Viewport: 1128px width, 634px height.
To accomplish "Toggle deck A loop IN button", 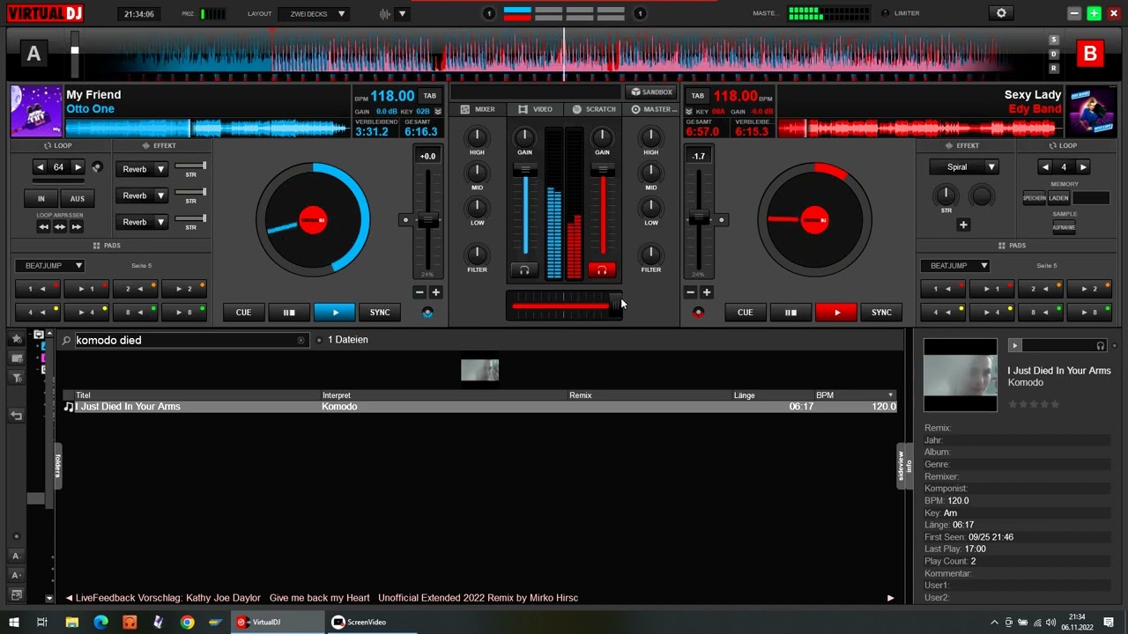I will (41, 199).
